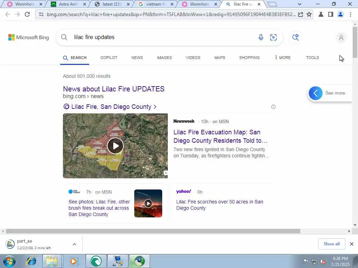Open Yahoo Lilac Fire scorches 50 acres link
This screenshot has height=268, width=358.
pyautogui.click(x=220, y=205)
